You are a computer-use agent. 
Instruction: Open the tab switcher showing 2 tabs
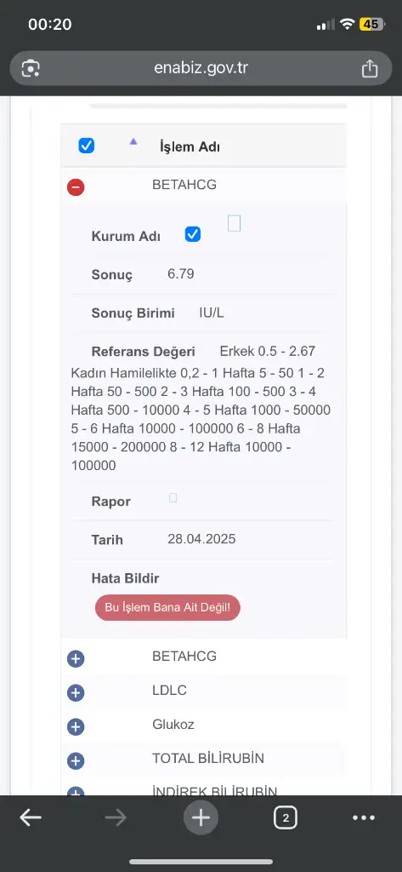(286, 817)
